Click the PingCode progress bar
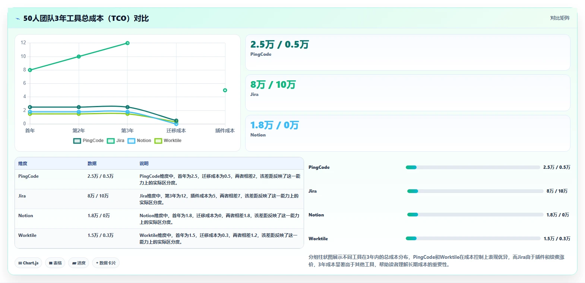Image resolution: width=585 pixels, height=283 pixels. tap(473, 167)
